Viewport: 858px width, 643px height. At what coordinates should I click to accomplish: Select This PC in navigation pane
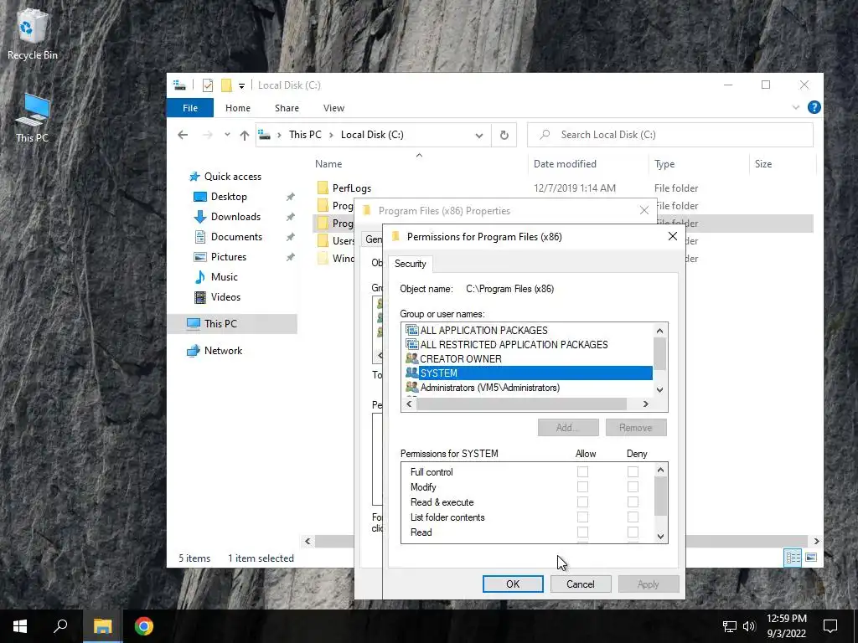220,324
